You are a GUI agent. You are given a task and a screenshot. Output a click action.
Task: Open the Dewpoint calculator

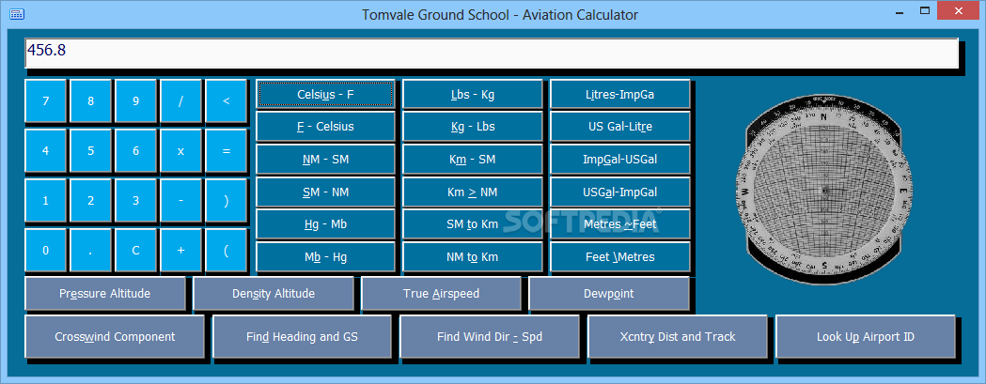(x=609, y=294)
